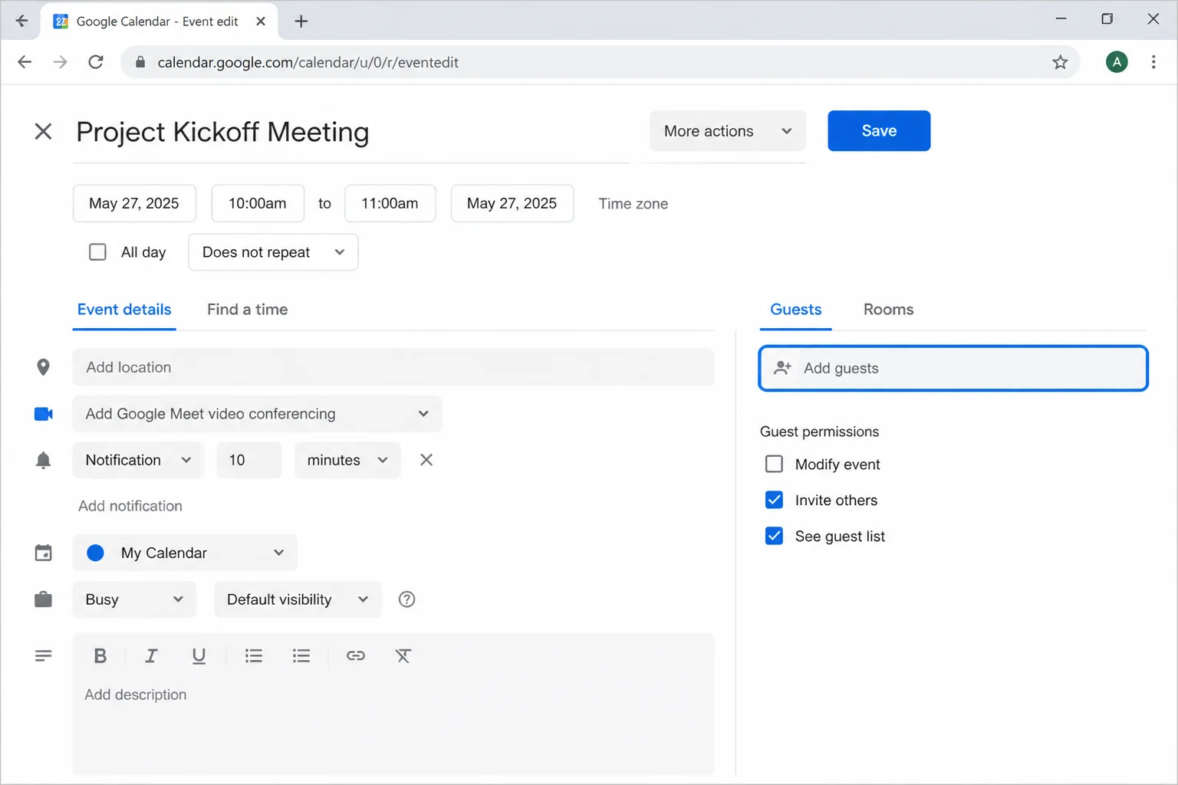The width and height of the screenshot is (1178, 785).
Task: Click the calendar icon beside My Calendar
Action: (44, 553)
